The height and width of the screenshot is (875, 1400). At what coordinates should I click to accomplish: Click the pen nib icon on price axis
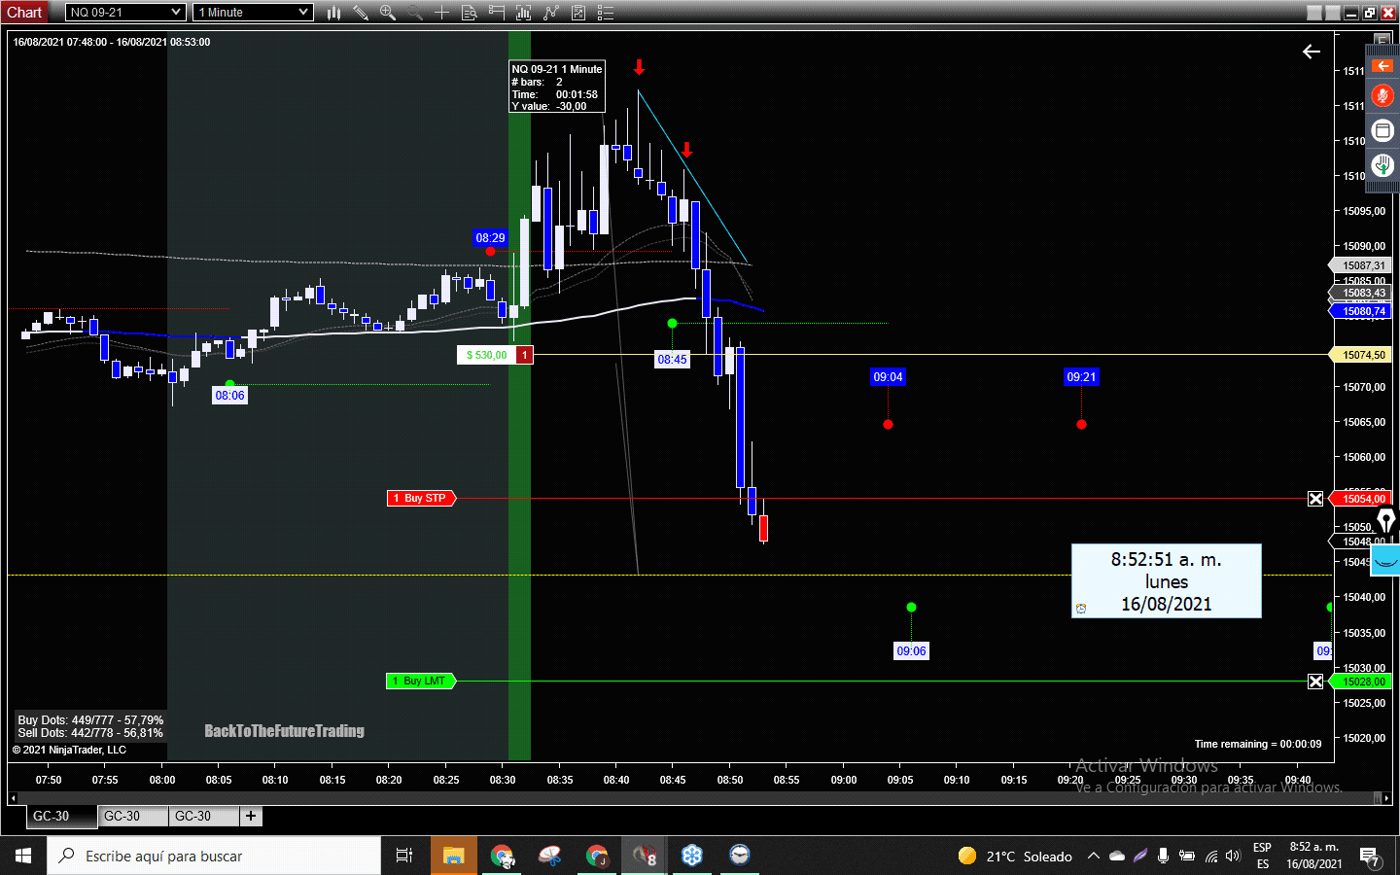(1386, 521)
